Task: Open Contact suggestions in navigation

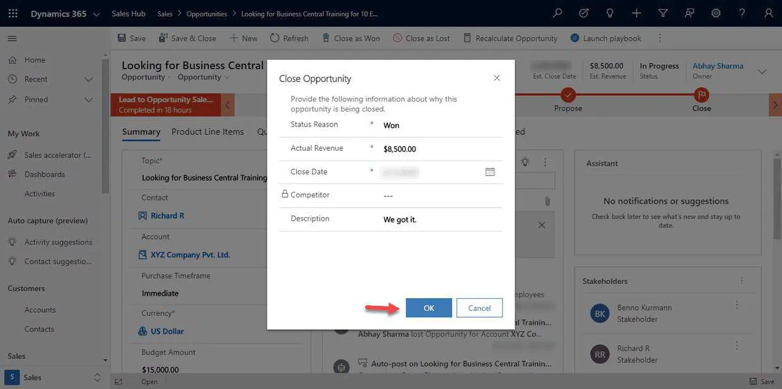Action: [x=50, y=261]
